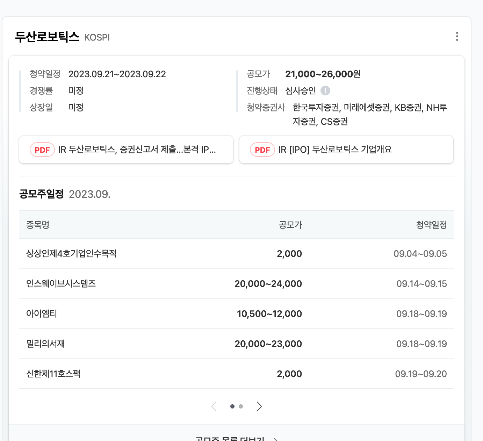Select the second pagination dot
483x441 pixels.
tap(241, 406)
